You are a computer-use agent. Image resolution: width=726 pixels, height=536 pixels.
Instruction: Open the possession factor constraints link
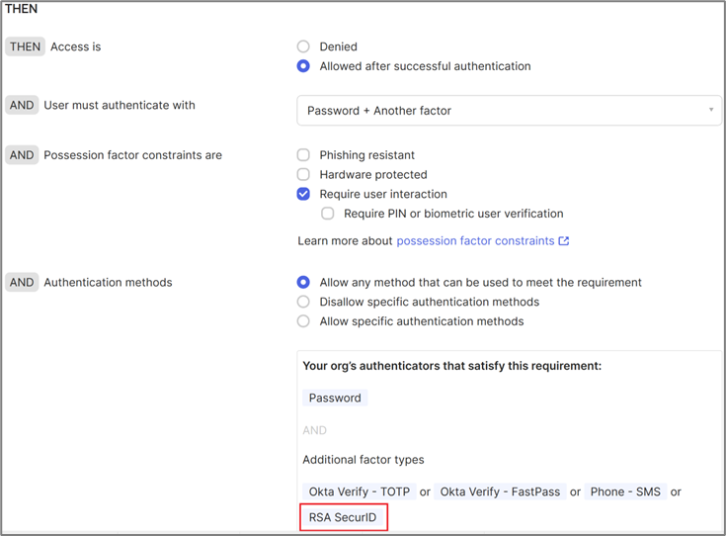click(475, 240)
